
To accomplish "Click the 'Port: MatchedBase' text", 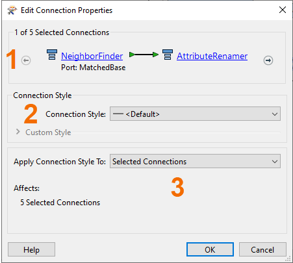I will click(94, 68).
